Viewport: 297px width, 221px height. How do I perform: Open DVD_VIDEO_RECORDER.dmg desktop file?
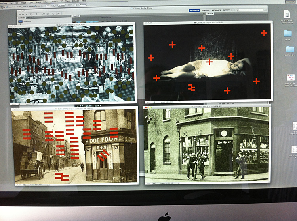click(287, 17)
